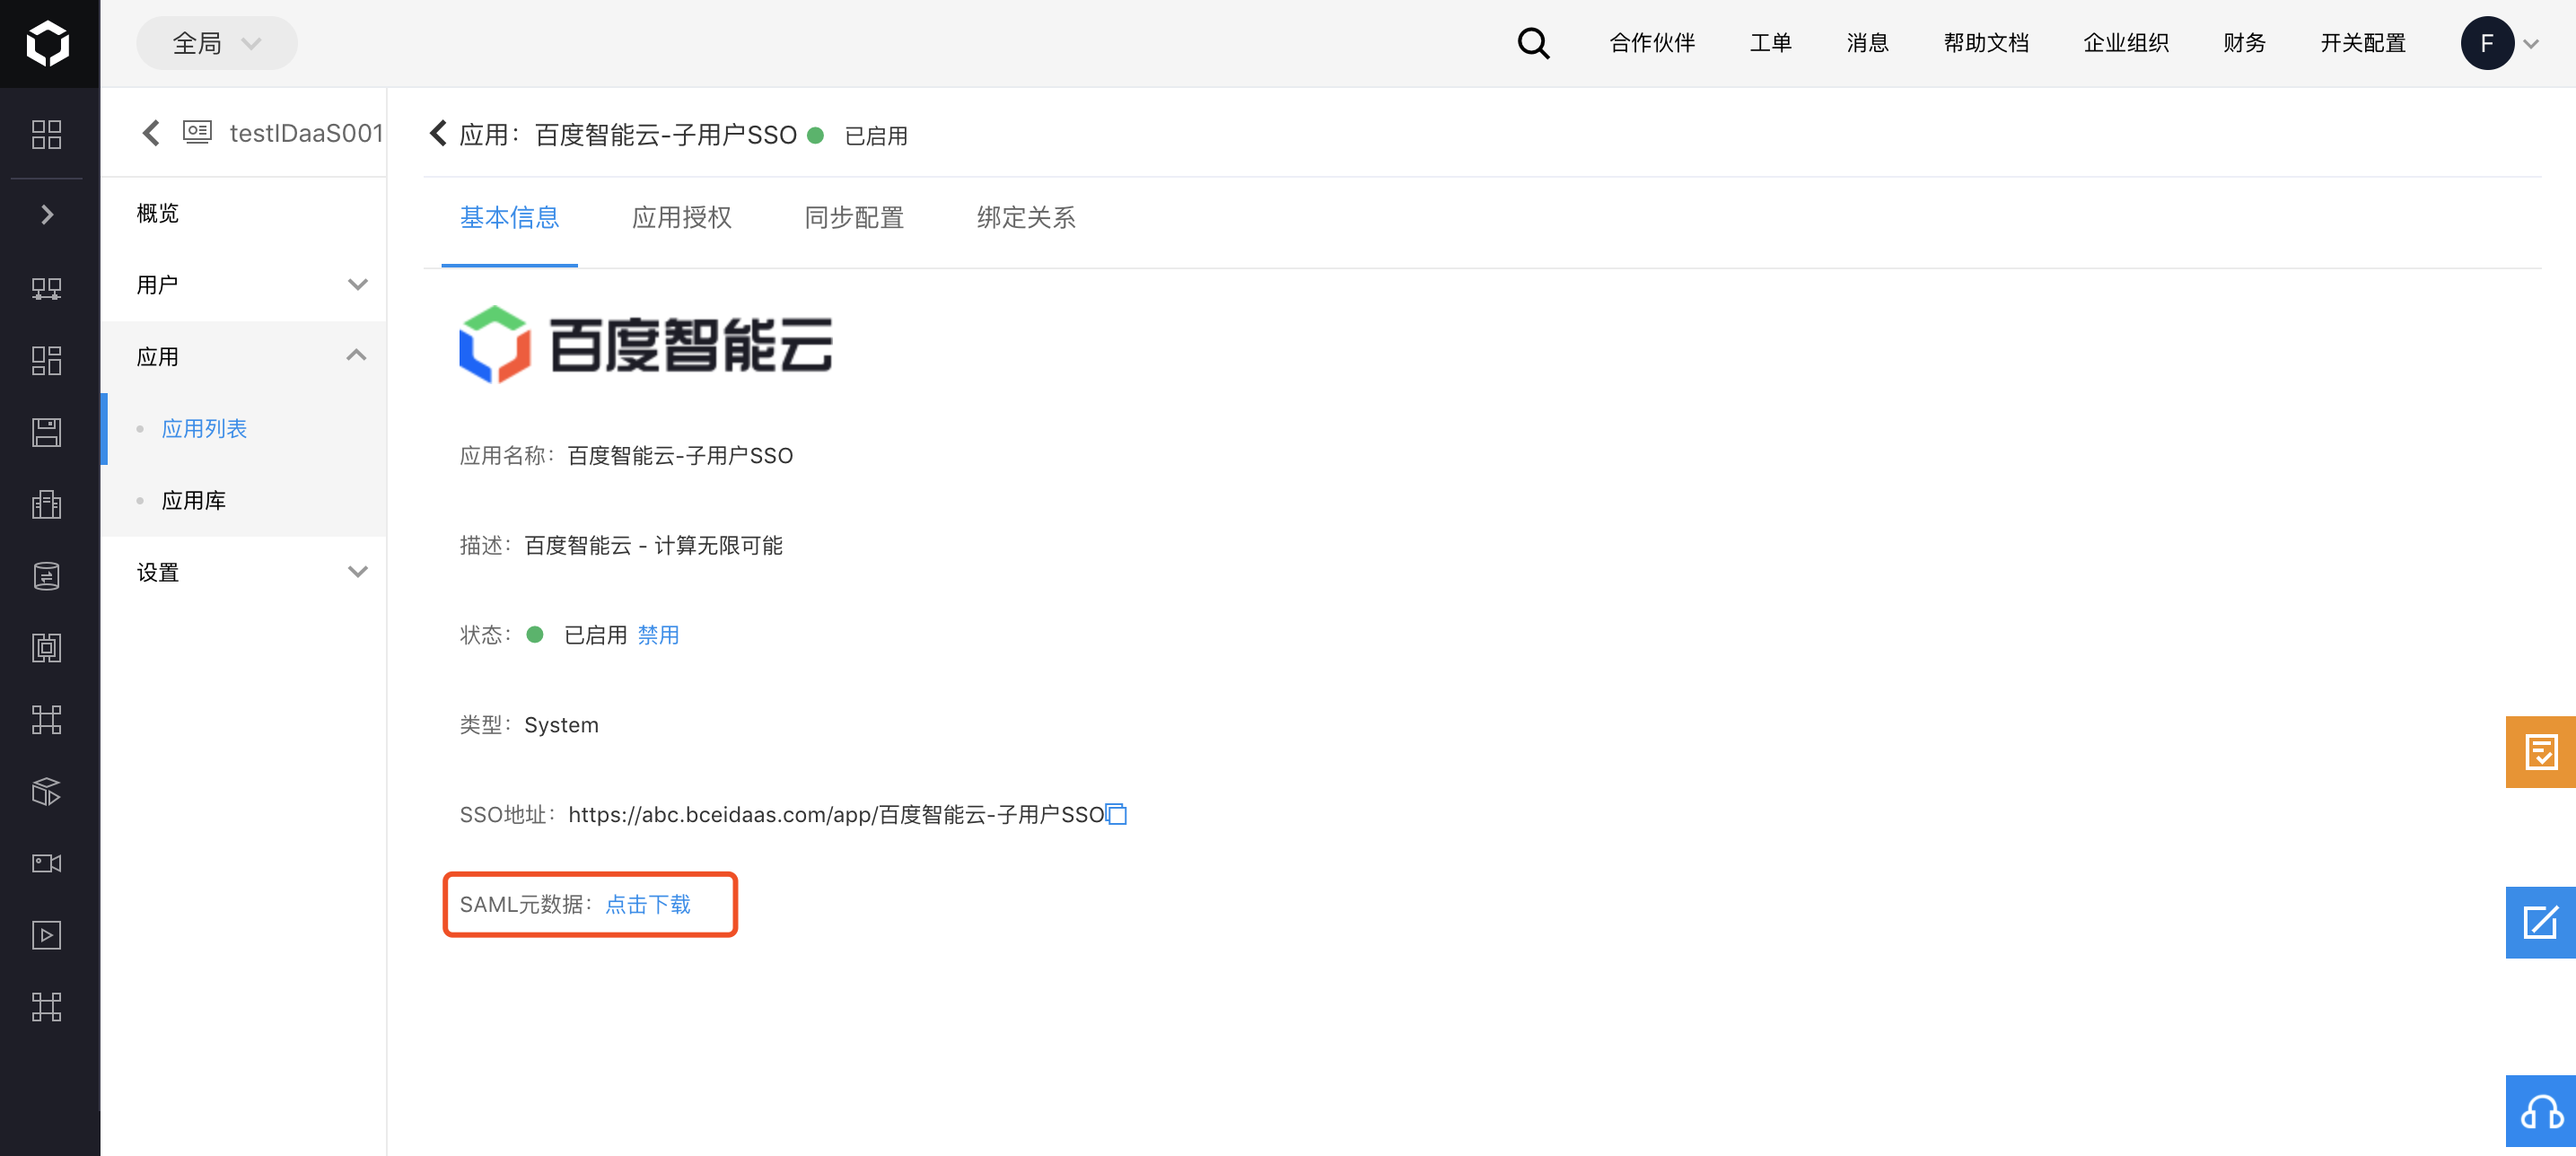Click the search magnifier icon in top bar
This screenshot has height=1156, width=2576.
tap(1533, 43)
